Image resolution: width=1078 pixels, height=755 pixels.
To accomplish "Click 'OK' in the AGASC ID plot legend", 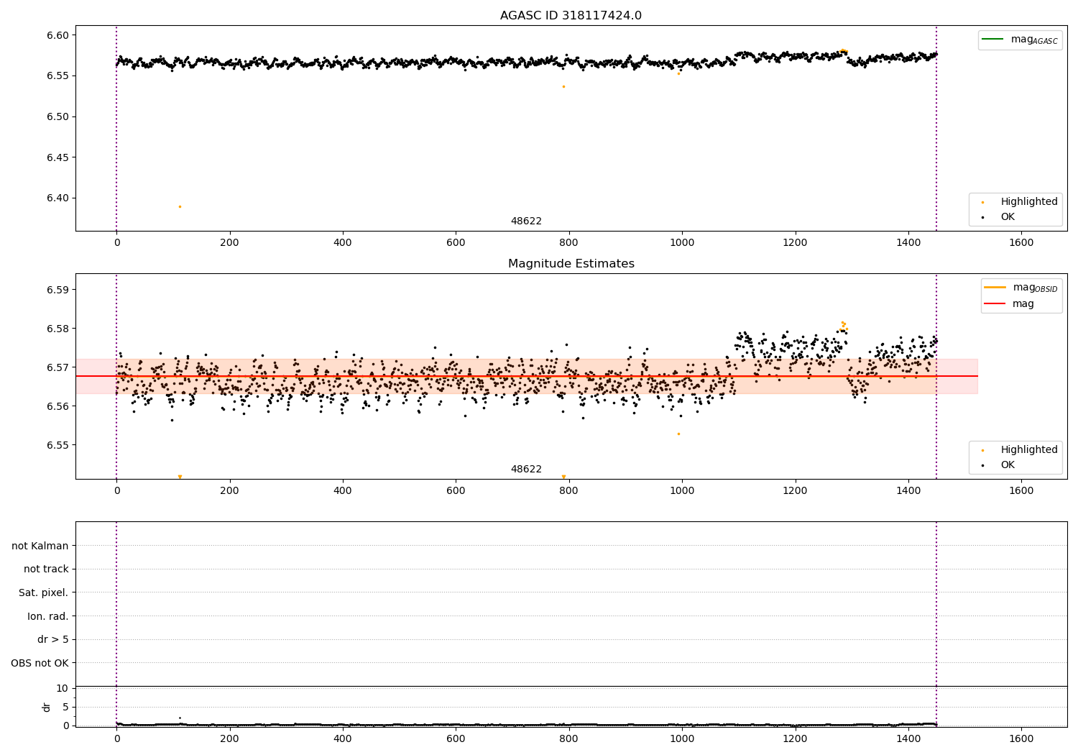I will [x=999, y=217].
